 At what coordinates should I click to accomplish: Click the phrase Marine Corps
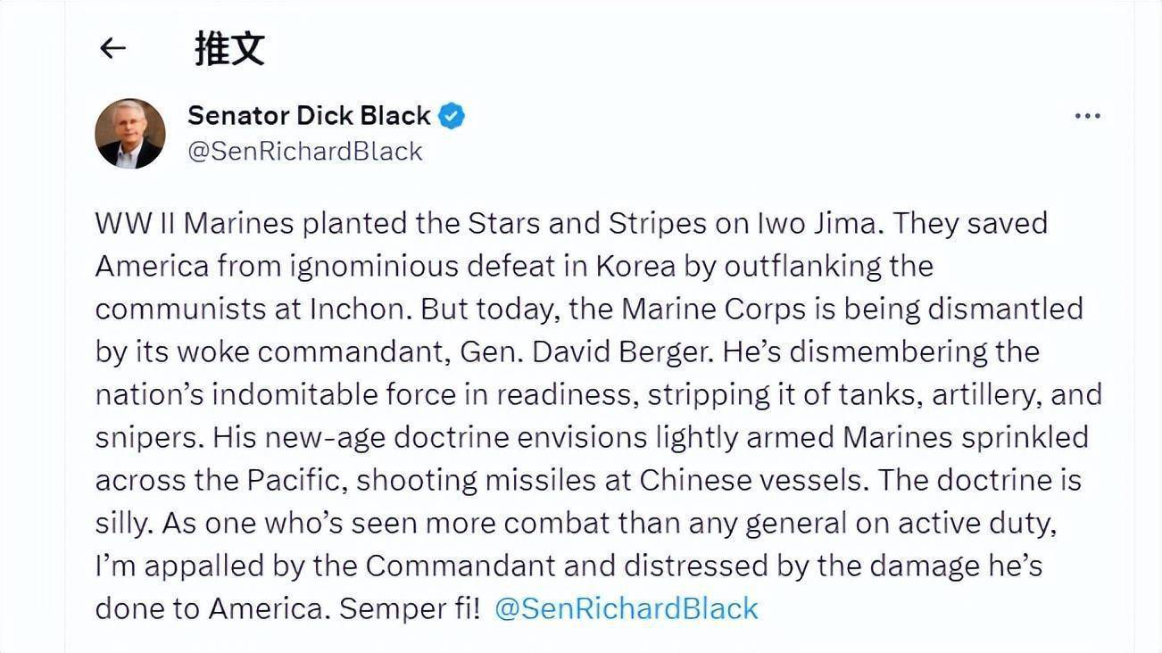pos(703,309)
